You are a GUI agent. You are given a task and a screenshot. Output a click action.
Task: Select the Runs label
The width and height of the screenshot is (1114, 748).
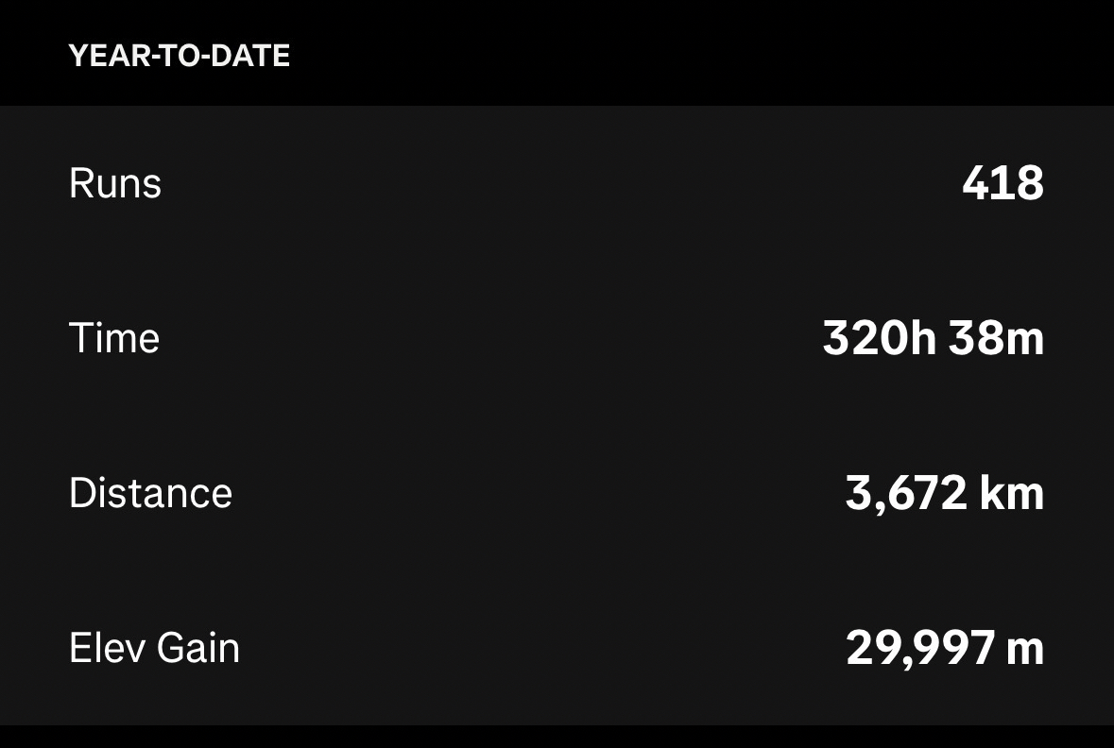[x=115, y=183]
